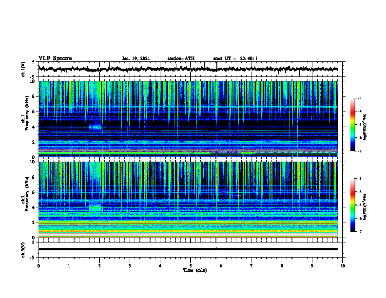Click the time axis tick label "6"
Screen dimensions: 386x298
[221, 266]
